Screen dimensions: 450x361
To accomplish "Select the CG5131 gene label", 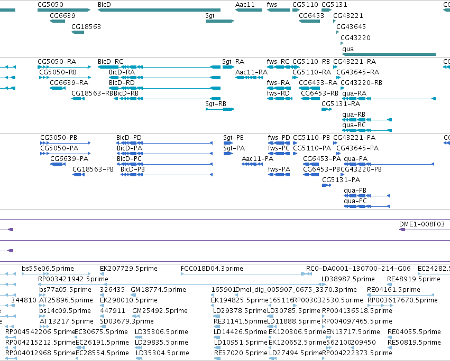I will click(334, 5).
